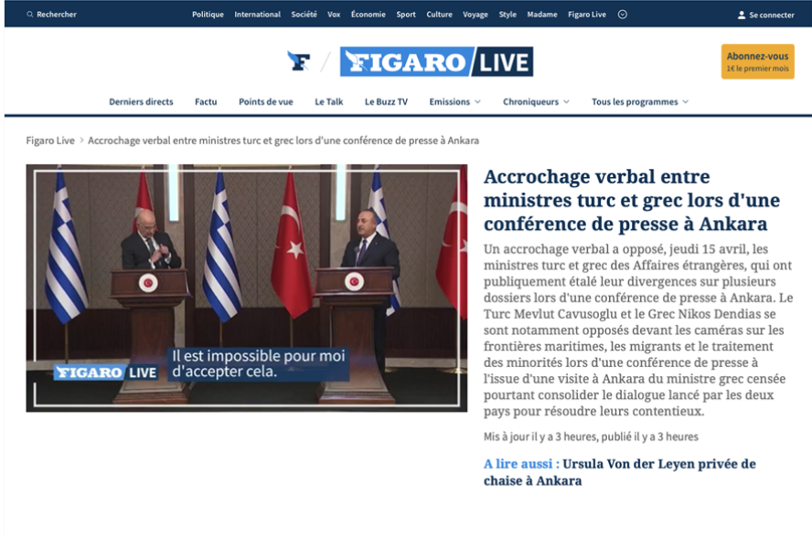The height and width of the screenshot is (535, 812).
Task: Click the Le Figaro 'F' logo
Action: pyautogui.click(x=299, y=62)
